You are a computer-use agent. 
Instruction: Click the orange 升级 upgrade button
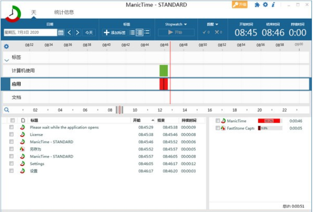[x=239, y=4]
